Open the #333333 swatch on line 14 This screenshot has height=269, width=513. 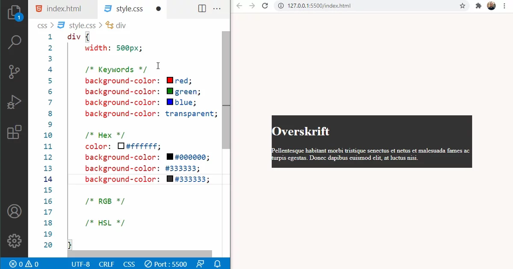(170, 179)
